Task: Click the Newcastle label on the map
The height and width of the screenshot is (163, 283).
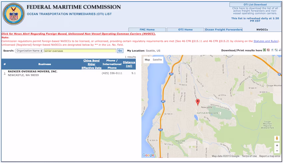Action: pos(207,107)
